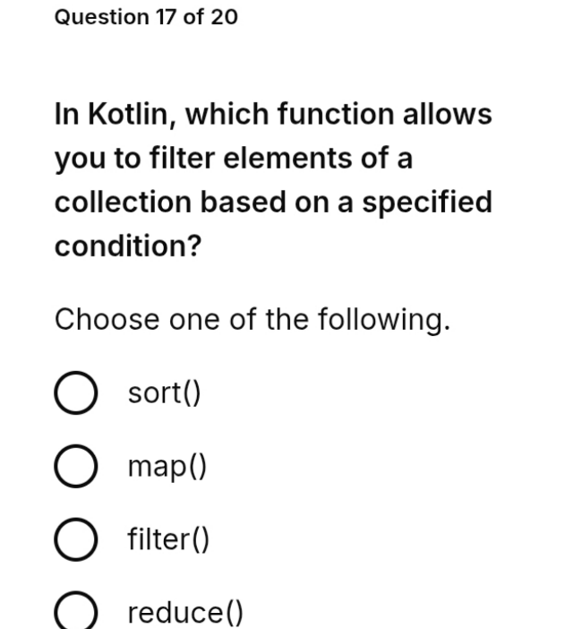Click the word condition? in the question
The height and width of the screenshot is (629, 573).
point(128,246)
